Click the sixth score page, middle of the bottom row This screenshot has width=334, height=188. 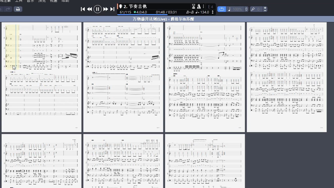(123, 161)
